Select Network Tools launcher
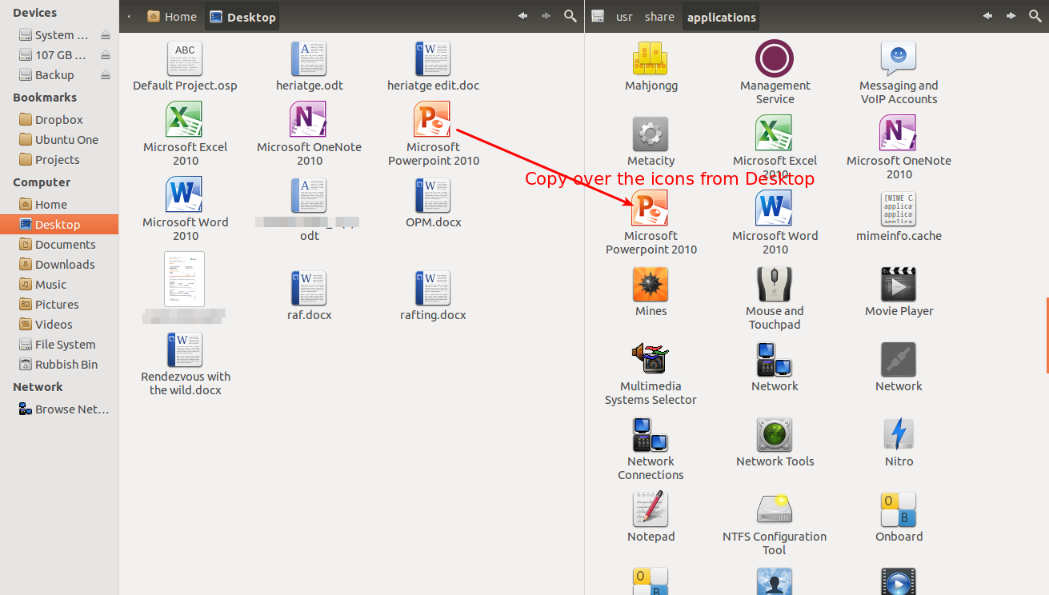Screen dimensions: 1049x595 point(775,434)
